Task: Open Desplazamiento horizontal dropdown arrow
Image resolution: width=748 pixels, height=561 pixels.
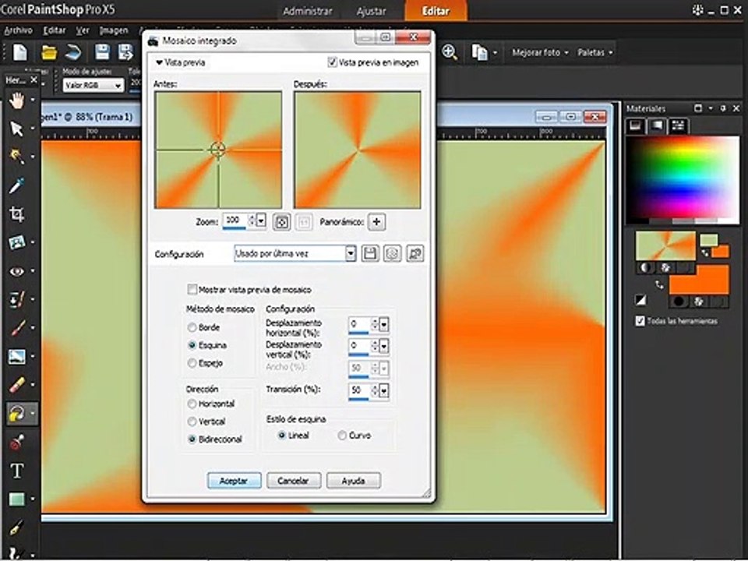Action: [384, 325]
